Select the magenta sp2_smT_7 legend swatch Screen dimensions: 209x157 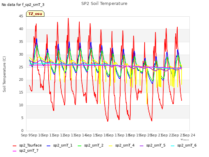(14, 151)
